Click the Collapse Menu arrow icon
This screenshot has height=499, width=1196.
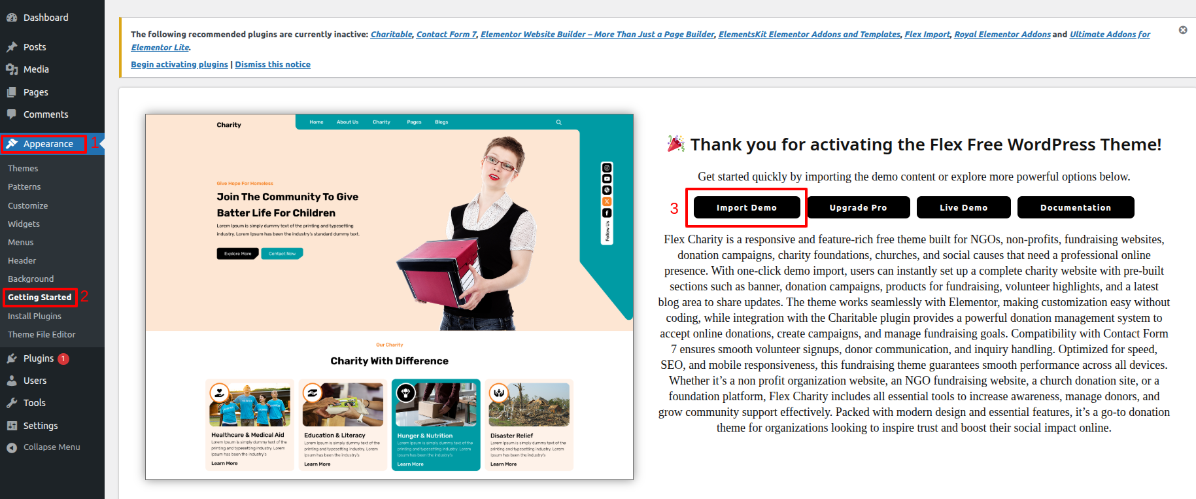tap(12, 447)
